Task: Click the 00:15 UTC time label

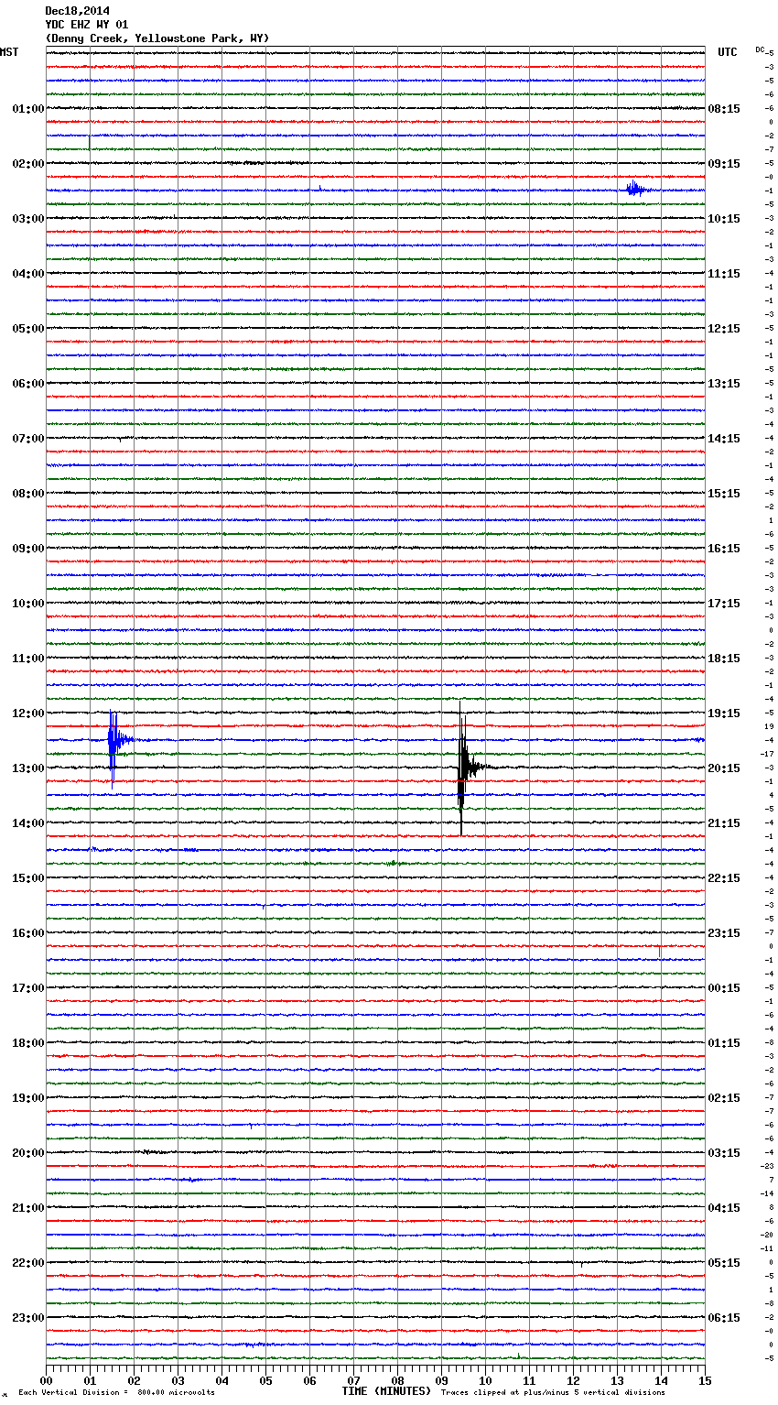Action: 724,987
